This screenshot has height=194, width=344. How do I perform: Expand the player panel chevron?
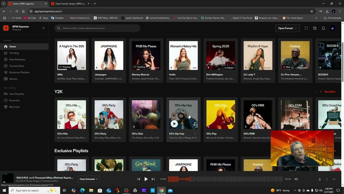point(334,179)
